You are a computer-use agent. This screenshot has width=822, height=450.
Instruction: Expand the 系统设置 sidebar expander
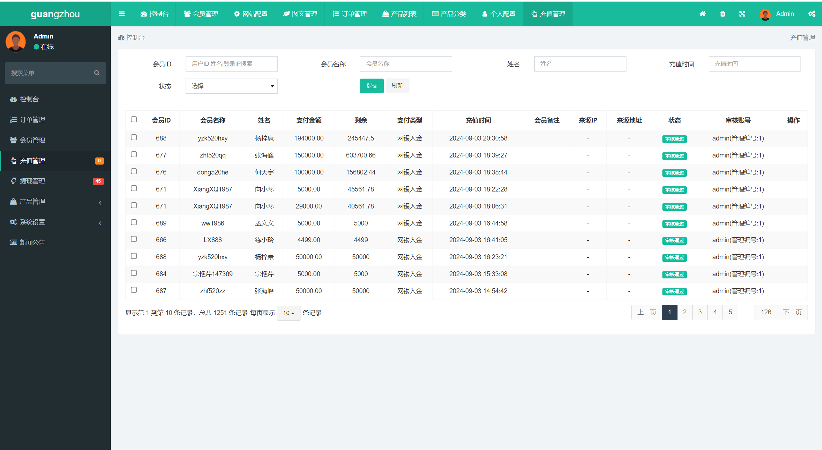coord(101,222)
